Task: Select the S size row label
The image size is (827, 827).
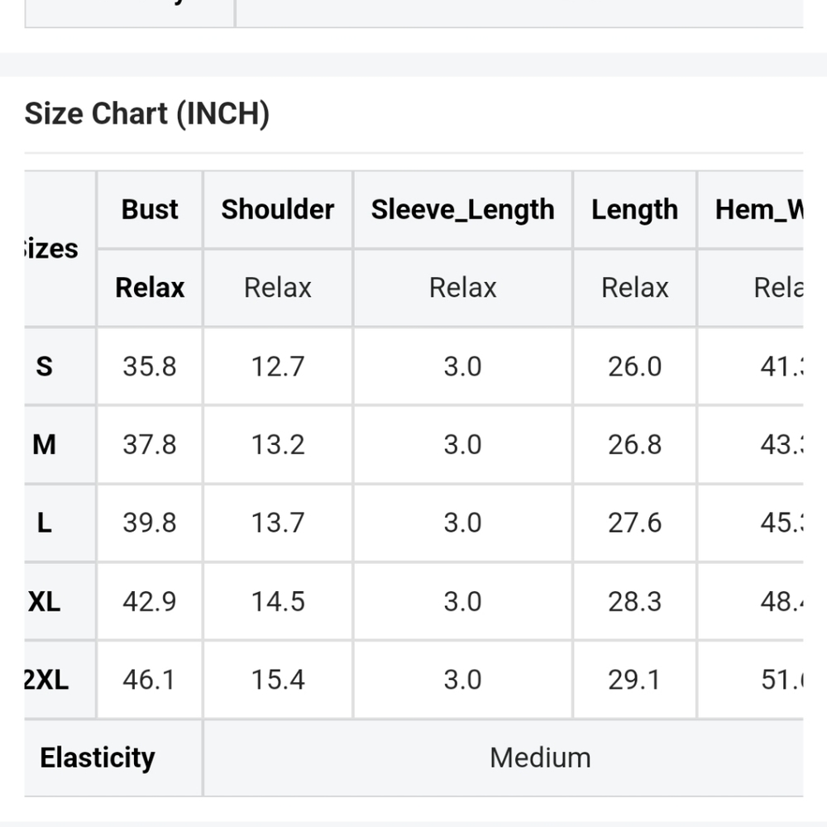Action: tap(45, 366)
